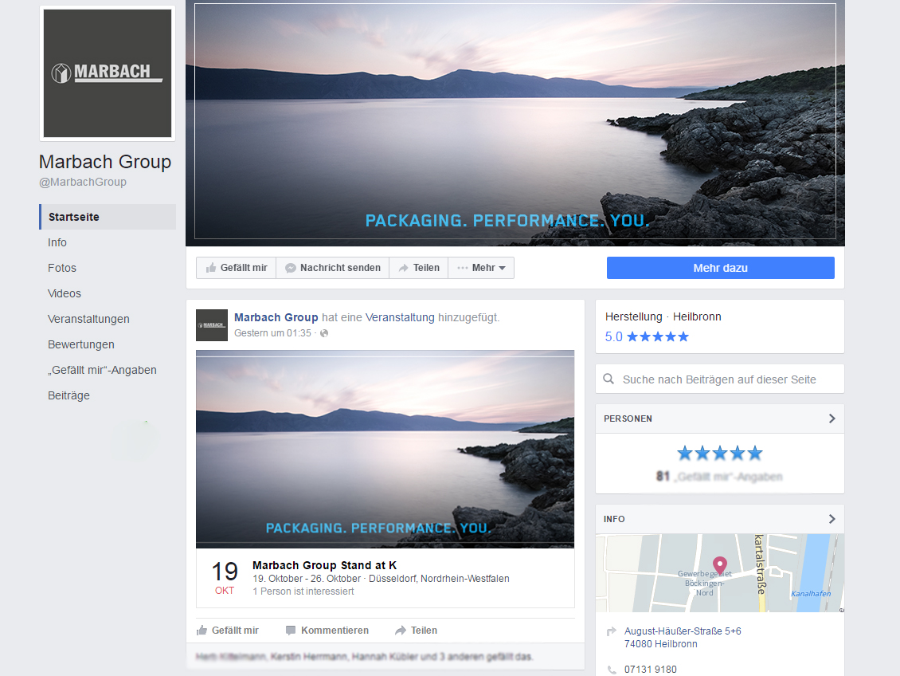The image size is (900, 676).
Task: Expand the INFO section chevron
Action: pos(832,519)
